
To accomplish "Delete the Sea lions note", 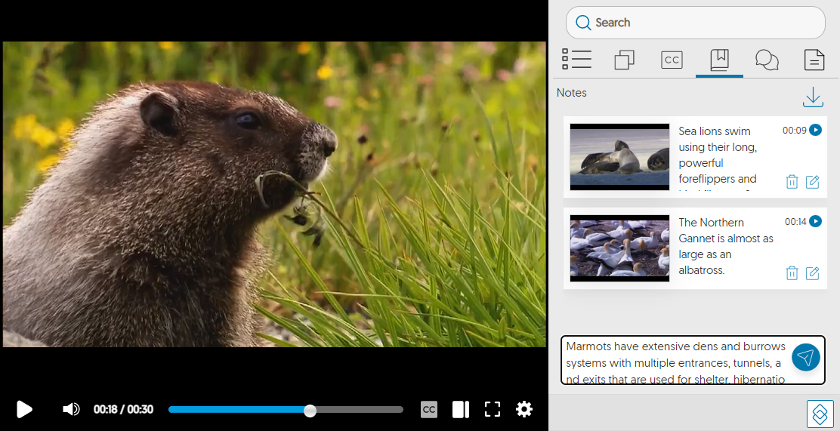I will point(792,182).
